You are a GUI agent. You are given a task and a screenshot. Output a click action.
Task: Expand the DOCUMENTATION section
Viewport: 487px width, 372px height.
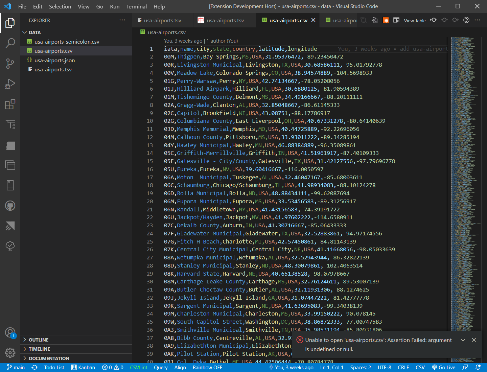coord(76,358)
